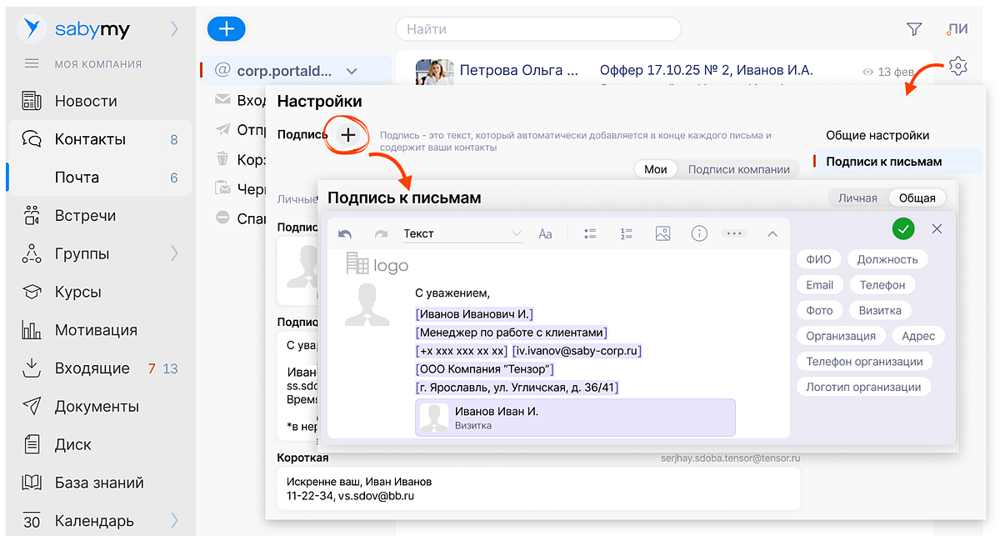Image resolution: width=1000 pixels, height=536 pixels.
Task: Switch to Подписи компании view
Action: coord(738,169)
